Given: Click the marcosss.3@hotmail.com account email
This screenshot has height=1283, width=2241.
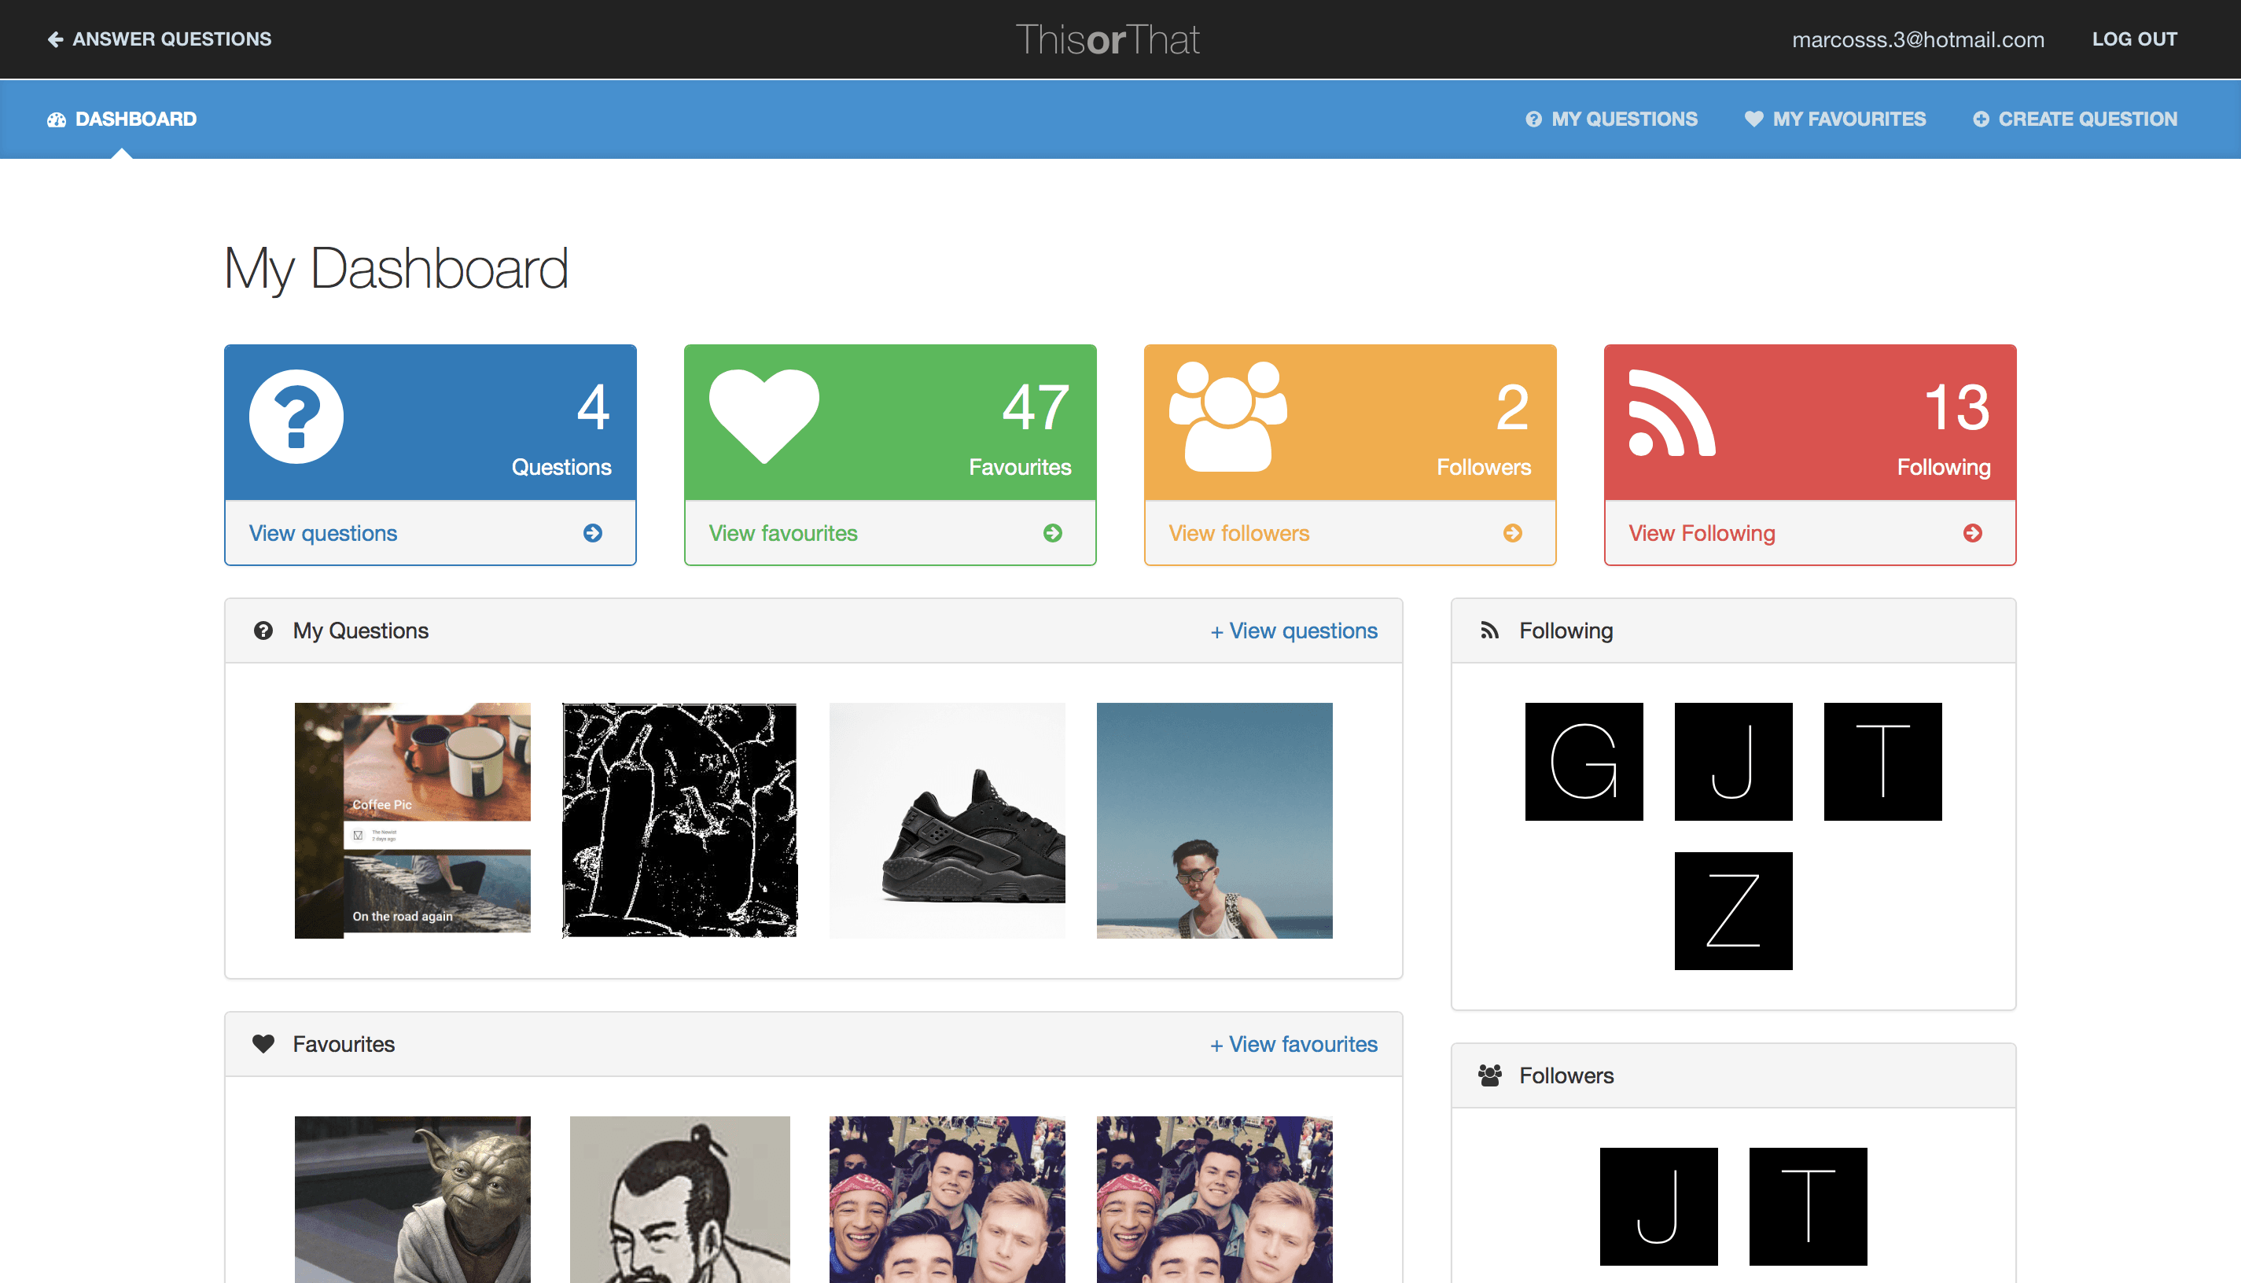Looking at the screenshot, I should tap(1919, 39).
